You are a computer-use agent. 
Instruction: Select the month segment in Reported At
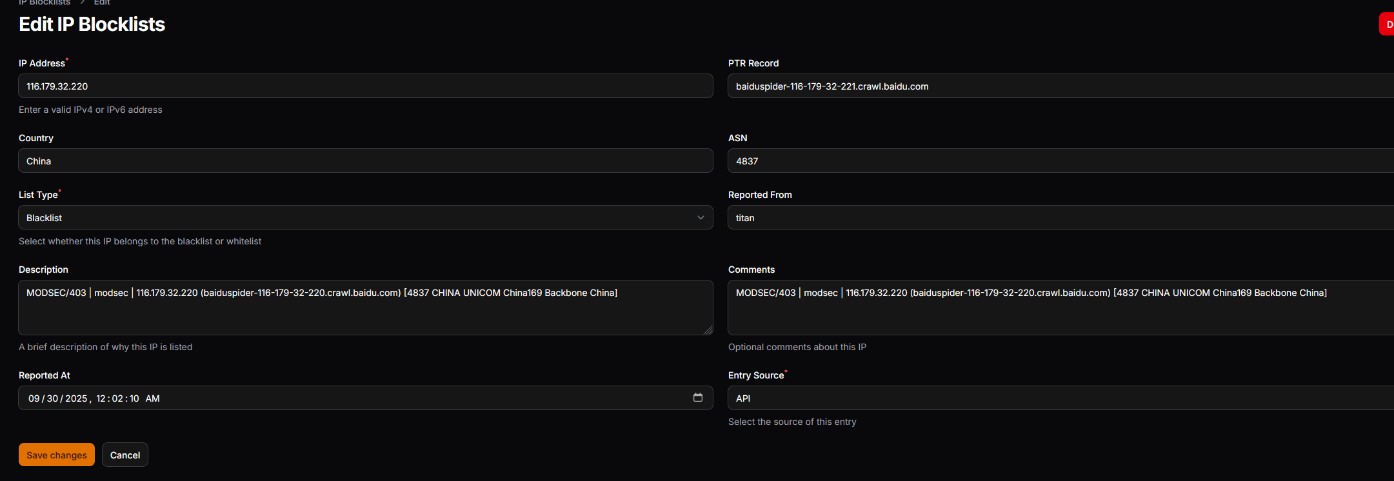coord(34,398)
